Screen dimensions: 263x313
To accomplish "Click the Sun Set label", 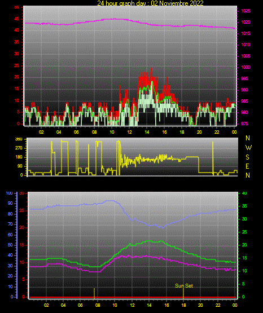I will click(184, 286).
